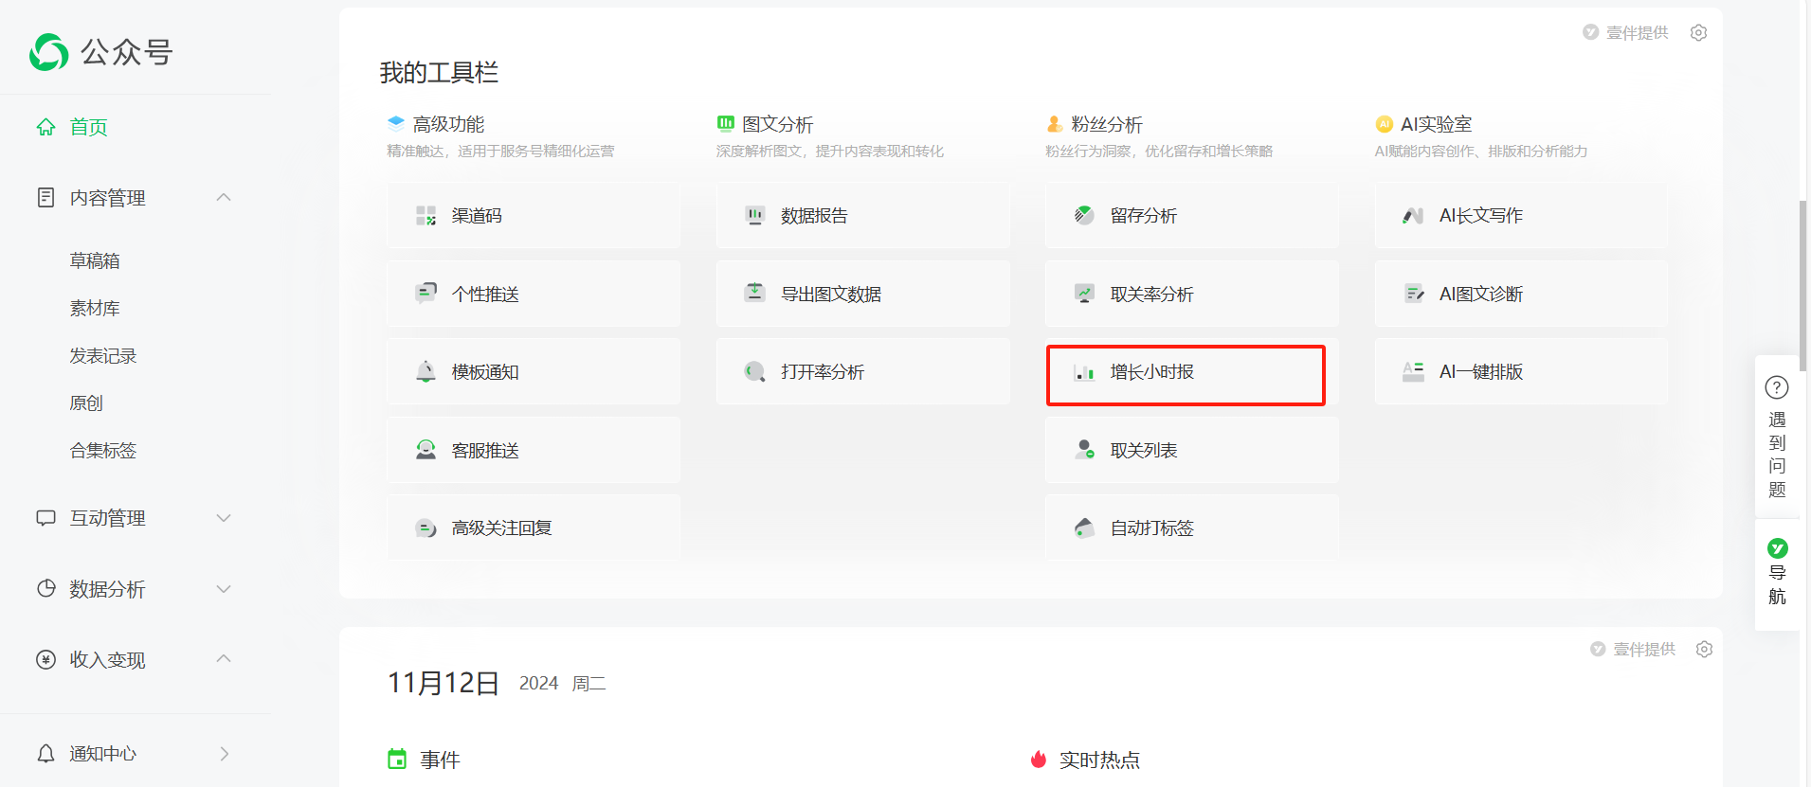This screenshot has height=787, width=1811.
Task: Click the 打开率分析 magnifier icon
Action: click(x=754, y=371)
